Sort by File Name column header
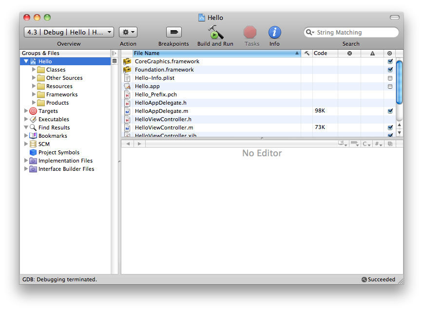423x311 pixels. (216, 53)
